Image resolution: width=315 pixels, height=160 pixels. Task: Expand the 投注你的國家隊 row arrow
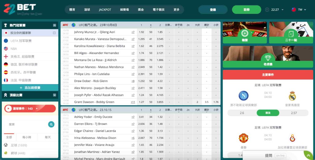(54, 33)
